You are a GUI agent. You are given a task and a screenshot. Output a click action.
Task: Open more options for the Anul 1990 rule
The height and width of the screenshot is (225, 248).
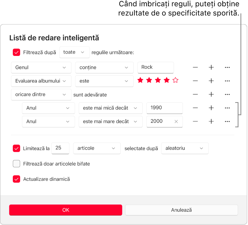[227, 108]
